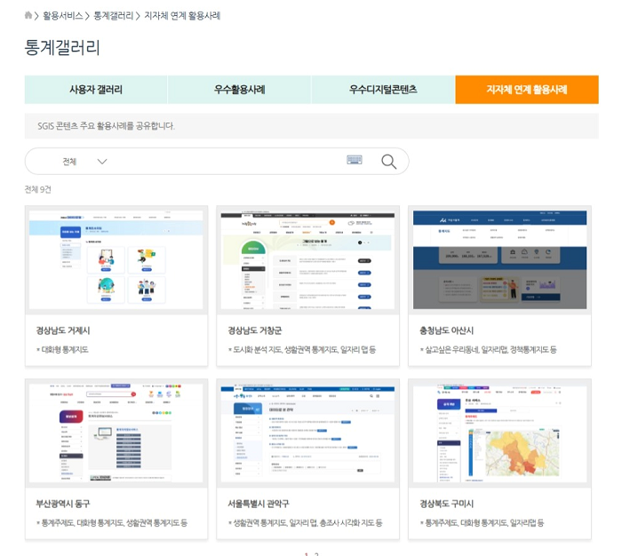Open 경상북도 구미시 thumbnail image
The width and height of the screenshot is (622, 556).
[499, 433]
